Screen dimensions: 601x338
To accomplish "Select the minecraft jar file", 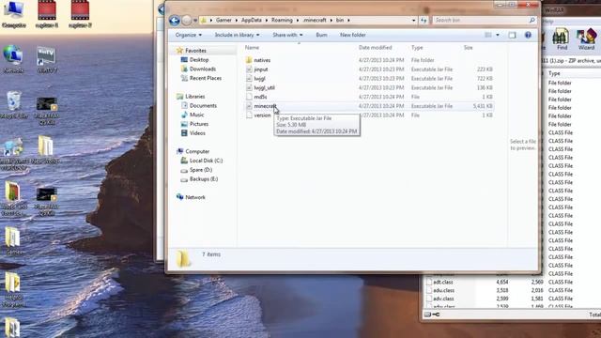I will click(265, 106).
